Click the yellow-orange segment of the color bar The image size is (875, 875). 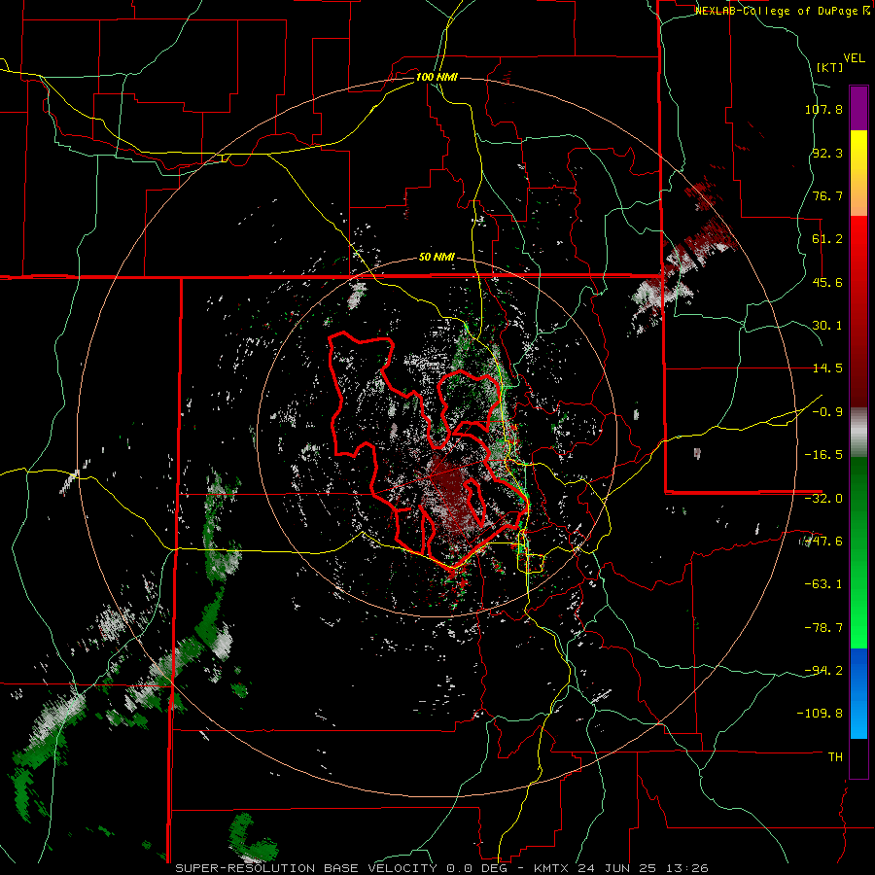click(858, 173)
